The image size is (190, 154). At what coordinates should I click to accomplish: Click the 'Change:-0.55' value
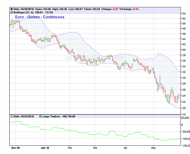110,9
